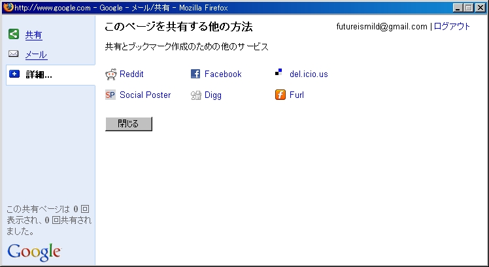Click the Firefox icon in title bar
489x267 pixels.
8,7
